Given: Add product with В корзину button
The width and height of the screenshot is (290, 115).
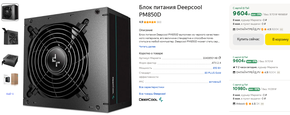Looking at the screenshot, I should [278, 39].
